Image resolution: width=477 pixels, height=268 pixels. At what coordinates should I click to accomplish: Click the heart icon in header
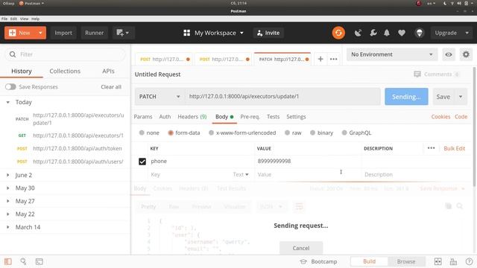[x=402, y=33]
